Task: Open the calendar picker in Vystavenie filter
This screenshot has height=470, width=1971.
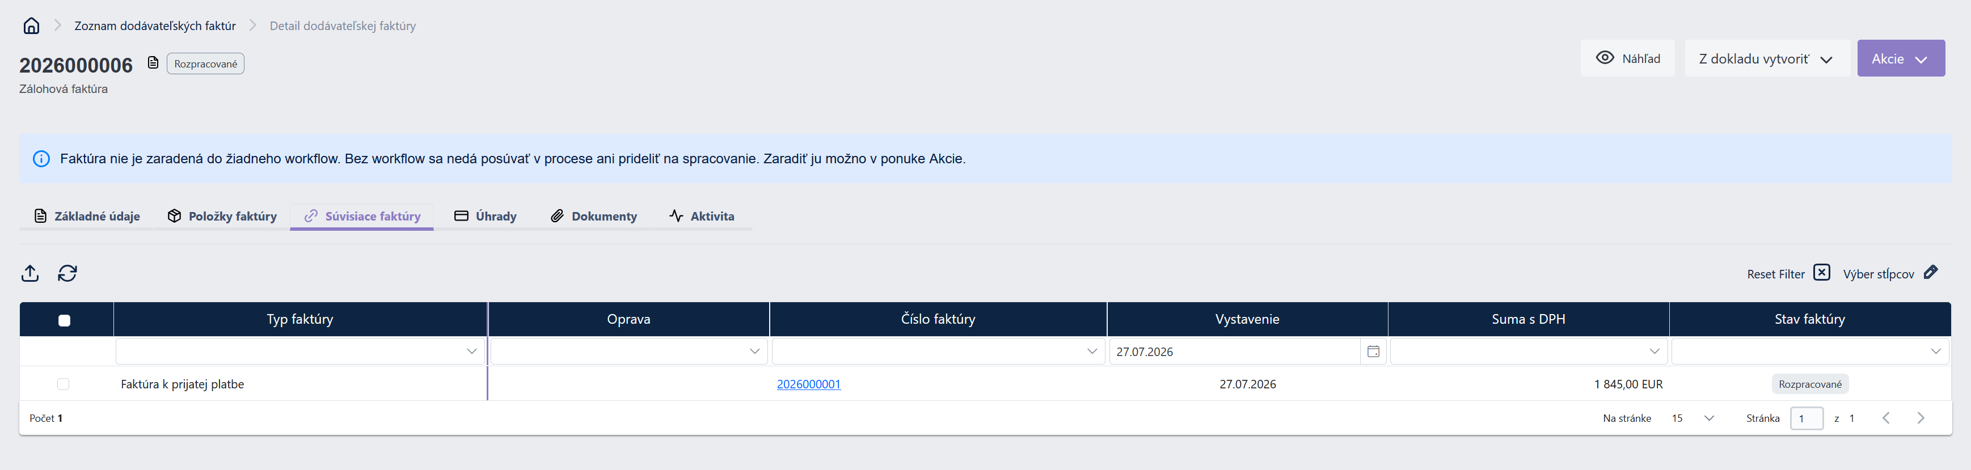Action: coord(1373,352)
